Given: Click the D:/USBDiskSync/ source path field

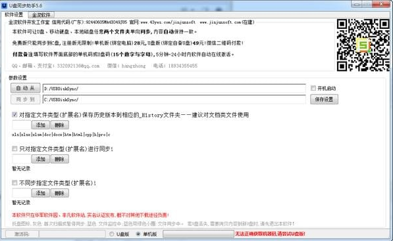Looking at the screenshot, I should [x=174, y=89].
